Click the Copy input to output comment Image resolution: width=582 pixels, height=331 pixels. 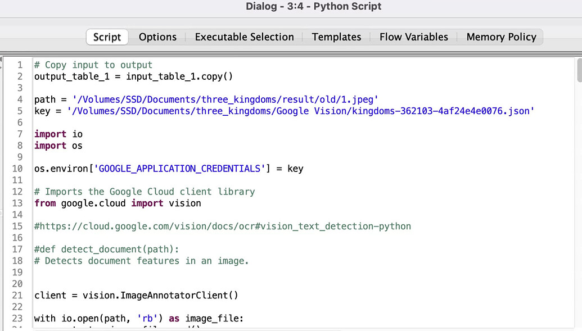pyautogui.click(x=92, y=65)
